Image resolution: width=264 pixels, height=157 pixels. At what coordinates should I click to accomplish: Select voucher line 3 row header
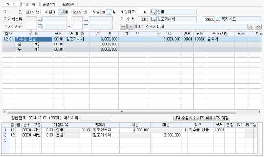click(x=5, y=140)
